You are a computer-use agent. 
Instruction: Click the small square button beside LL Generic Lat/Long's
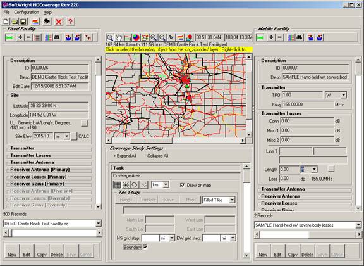tap(84, 123)
